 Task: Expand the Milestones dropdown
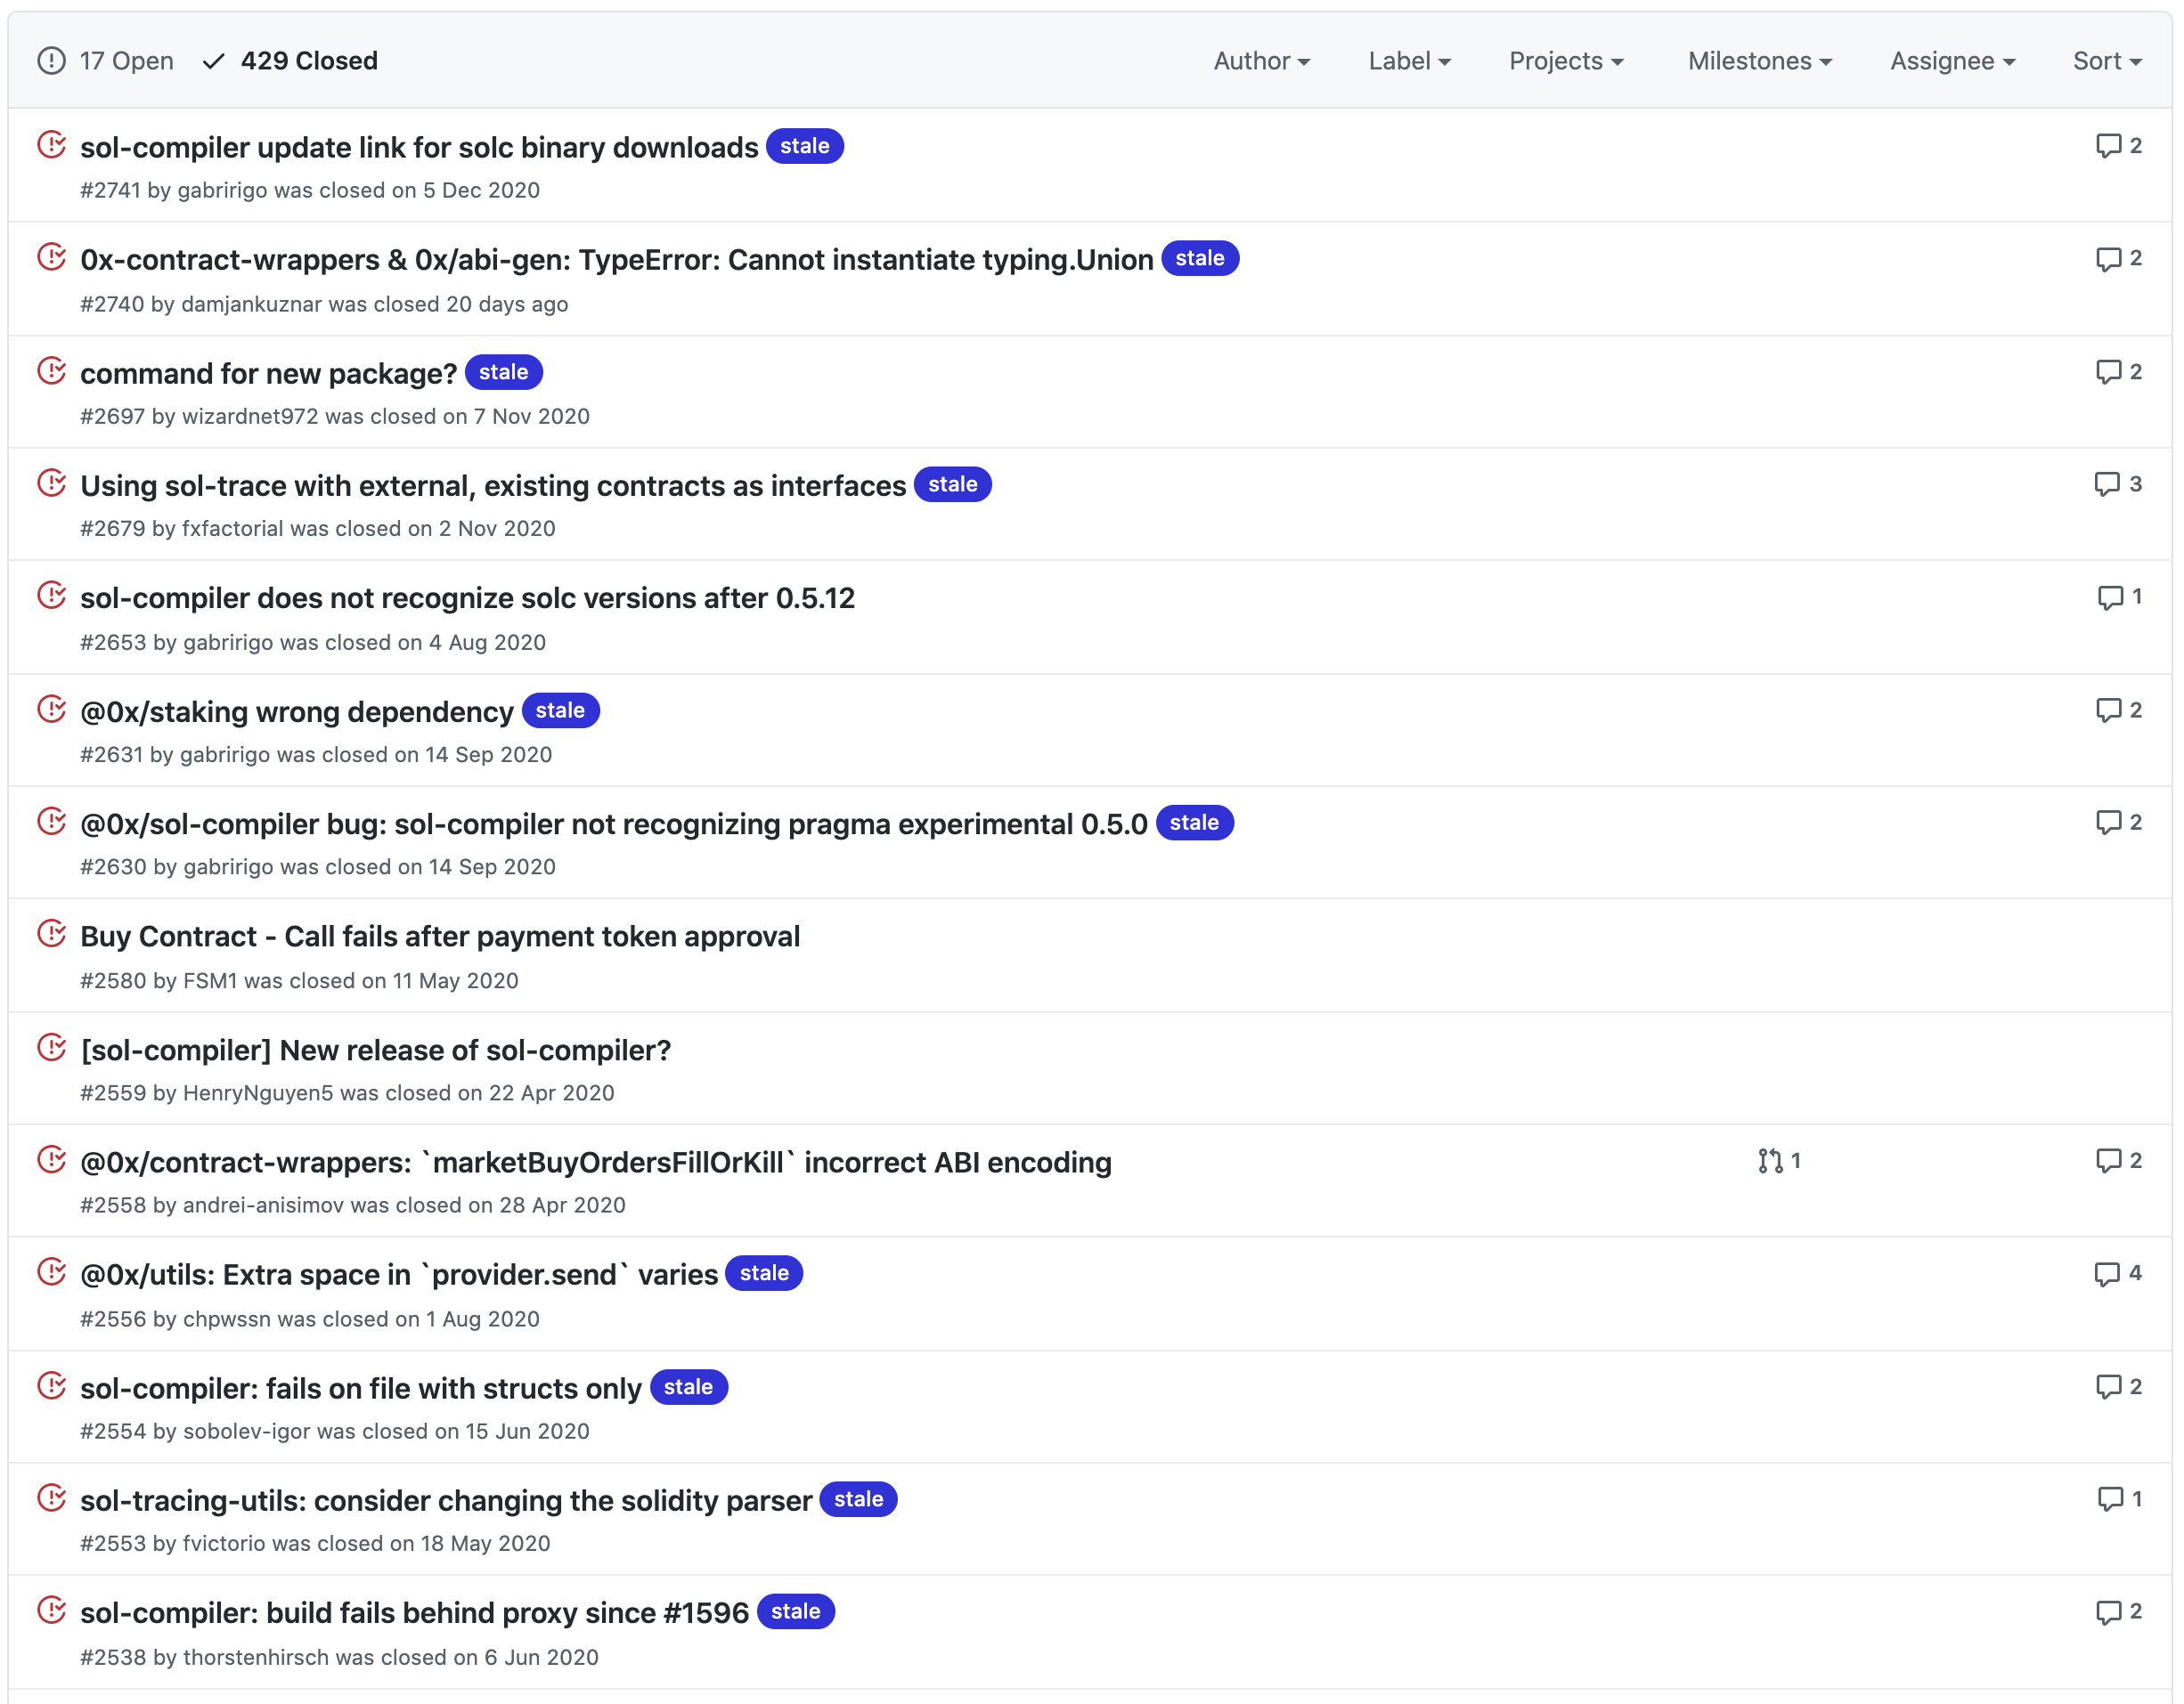click(1759, 61)
